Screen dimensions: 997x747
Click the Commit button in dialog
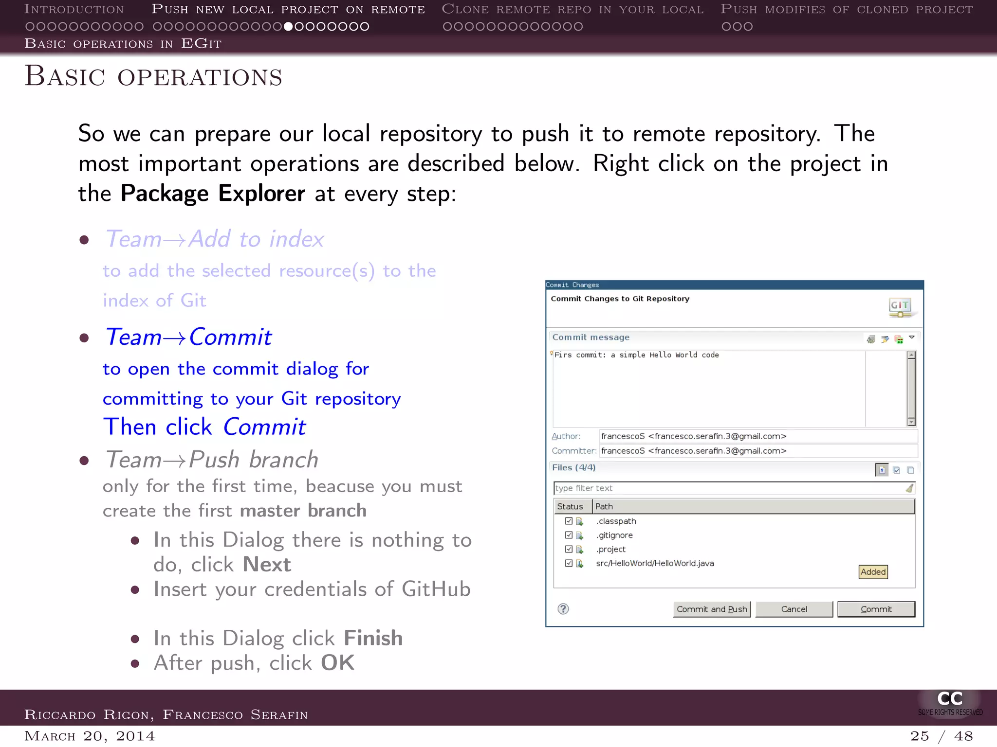click(x=876, y=609)
